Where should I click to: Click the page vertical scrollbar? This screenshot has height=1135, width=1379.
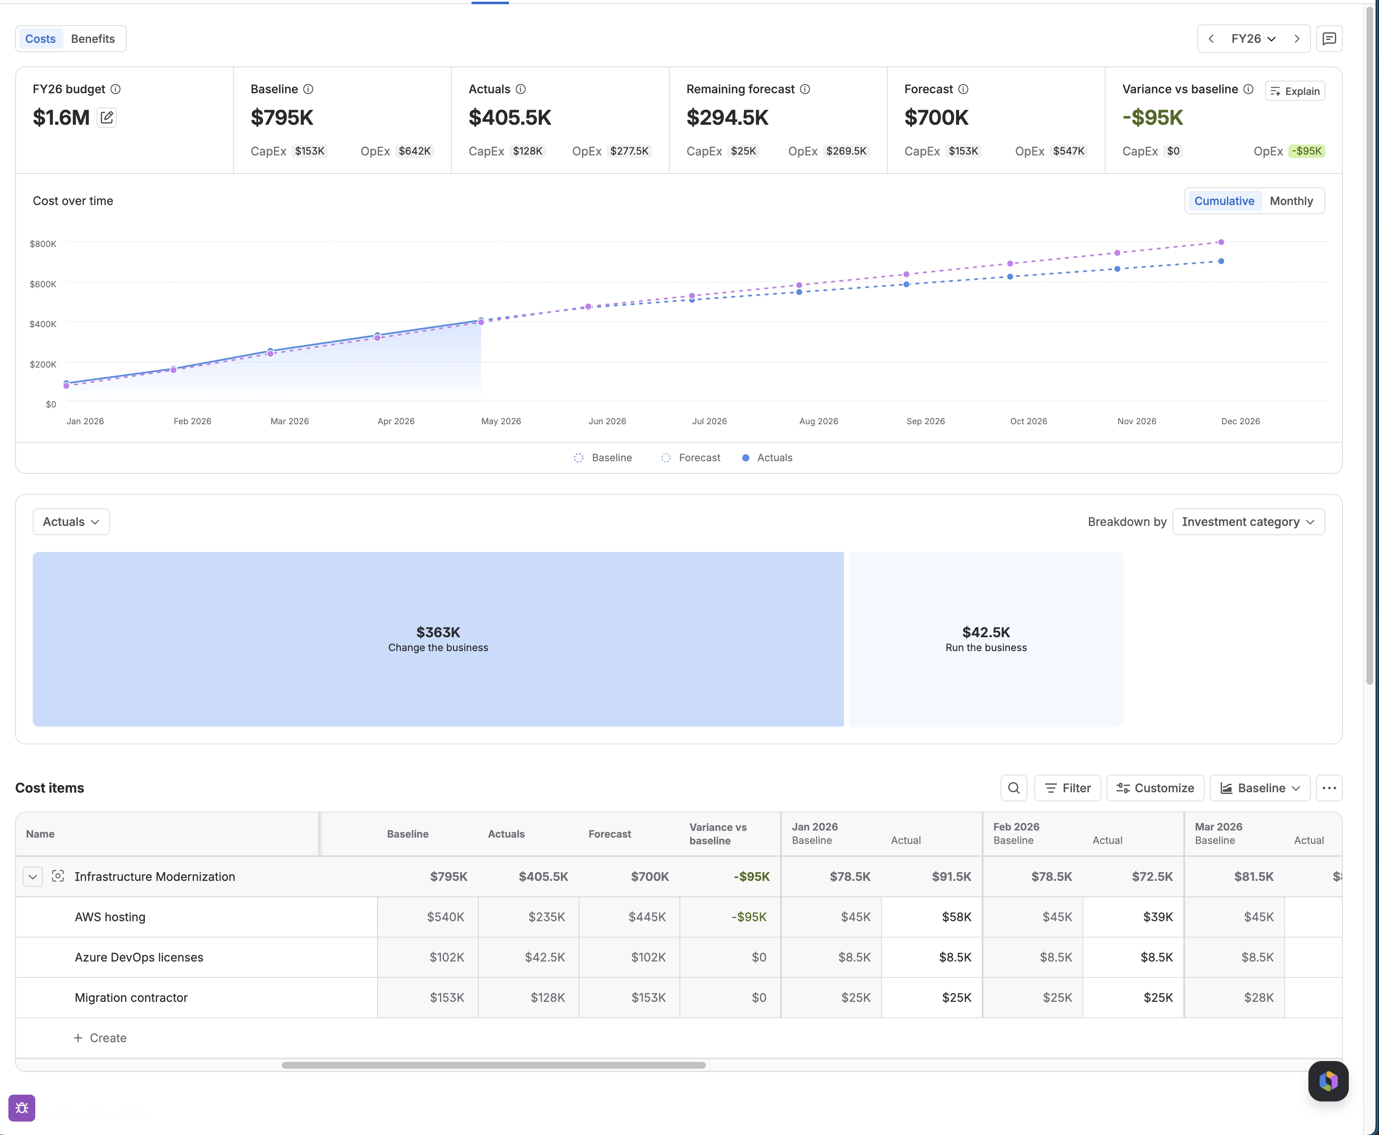pyautogui.click(x=1370, y=345)
